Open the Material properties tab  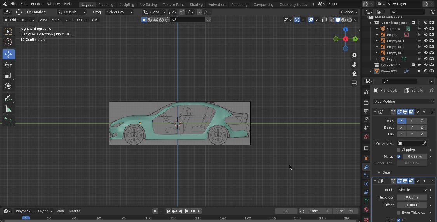pyautogui.click(x=366, y=210)
